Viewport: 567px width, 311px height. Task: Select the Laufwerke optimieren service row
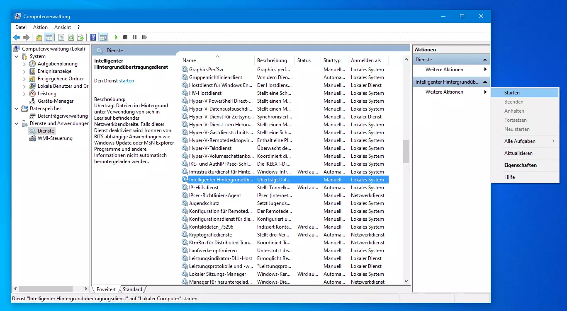coord(285,251)
